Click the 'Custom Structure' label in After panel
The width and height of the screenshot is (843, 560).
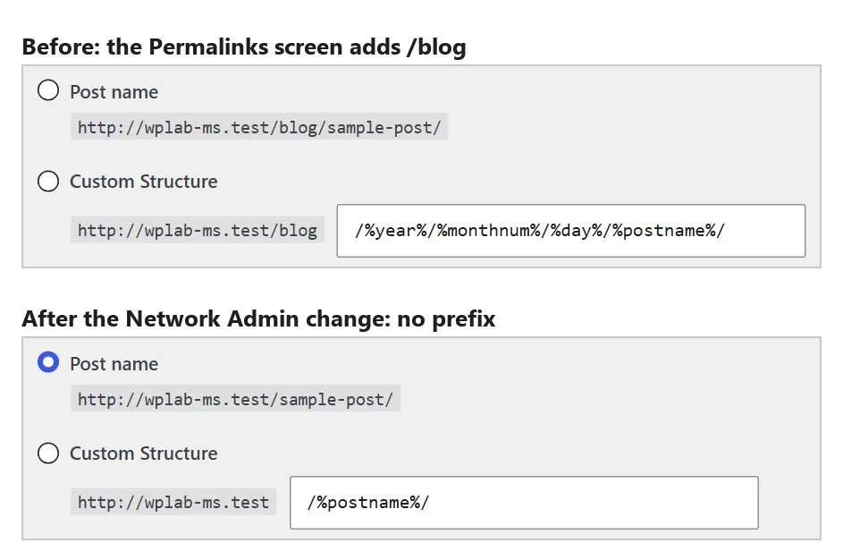[x=144, y=453]
